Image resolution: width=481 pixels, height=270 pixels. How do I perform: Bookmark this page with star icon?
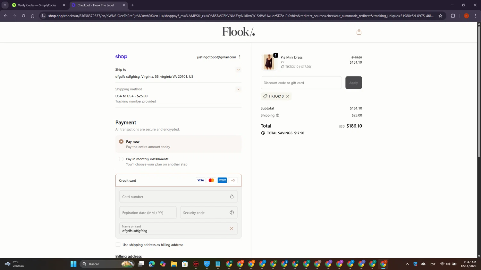pos(440,16)
